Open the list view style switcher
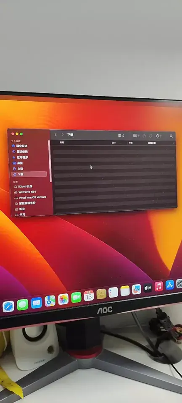Screen dimensions: 182x403 [121, 136]
